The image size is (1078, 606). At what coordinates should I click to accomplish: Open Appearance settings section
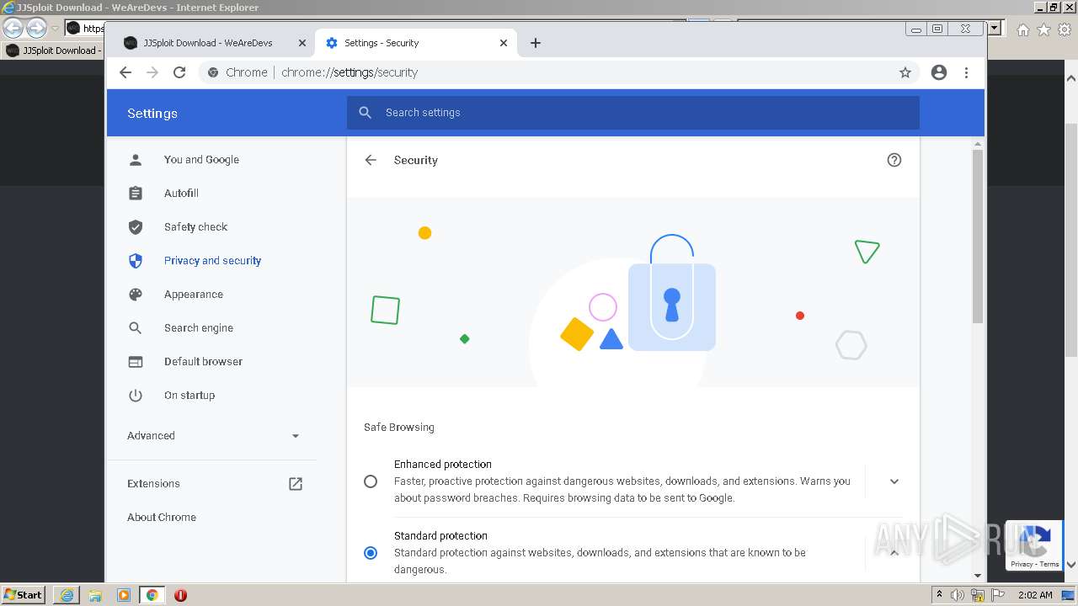[x=194, y=295]
